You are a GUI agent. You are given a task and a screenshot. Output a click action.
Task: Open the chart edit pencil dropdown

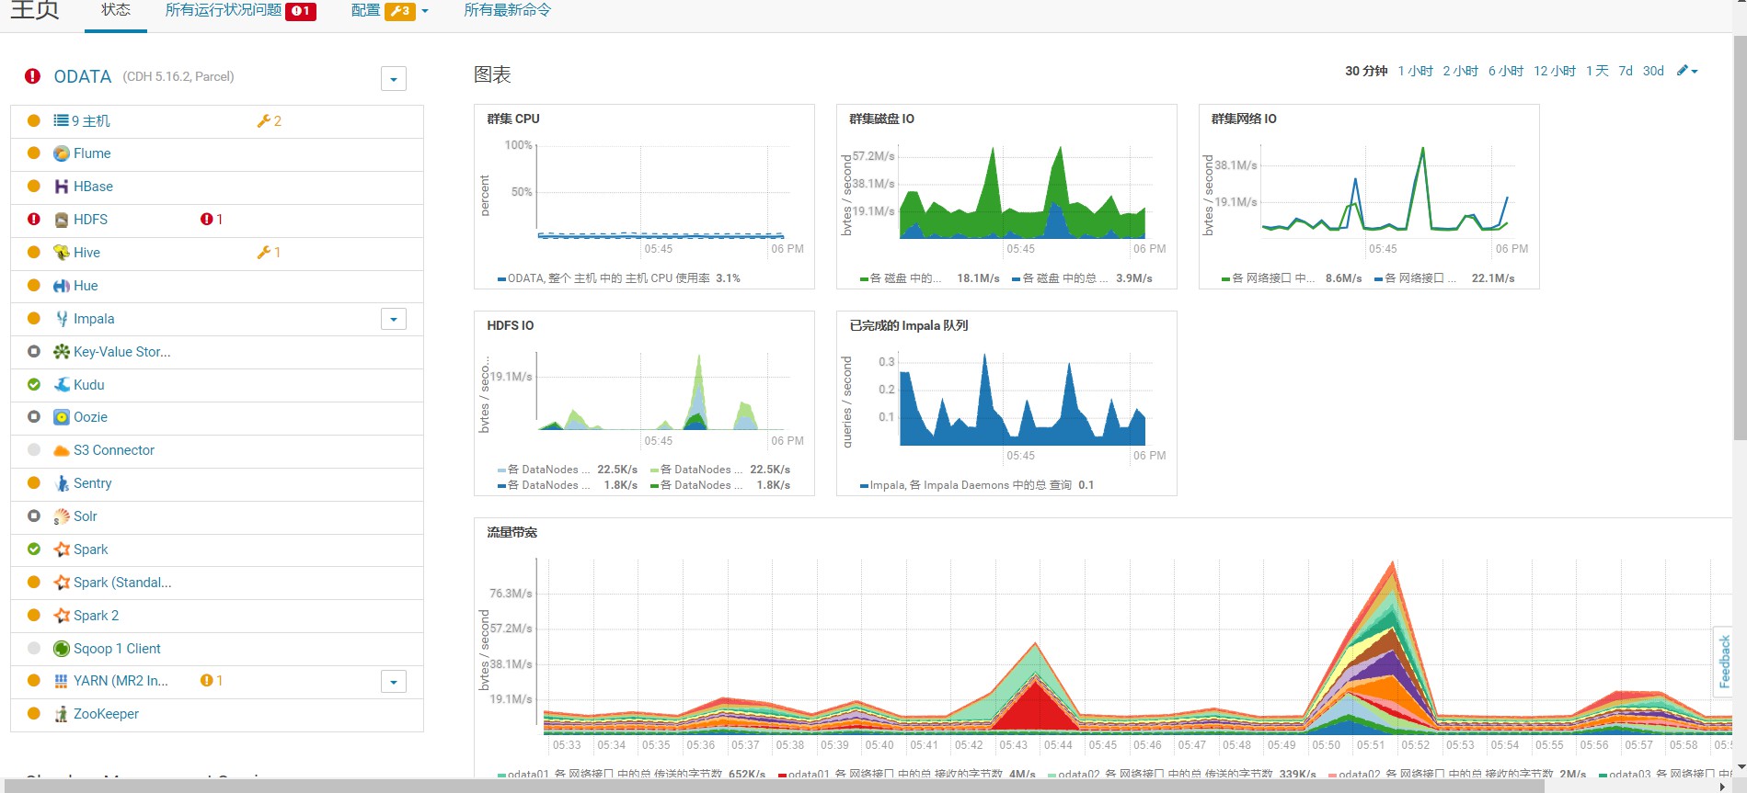[1687, 71]
